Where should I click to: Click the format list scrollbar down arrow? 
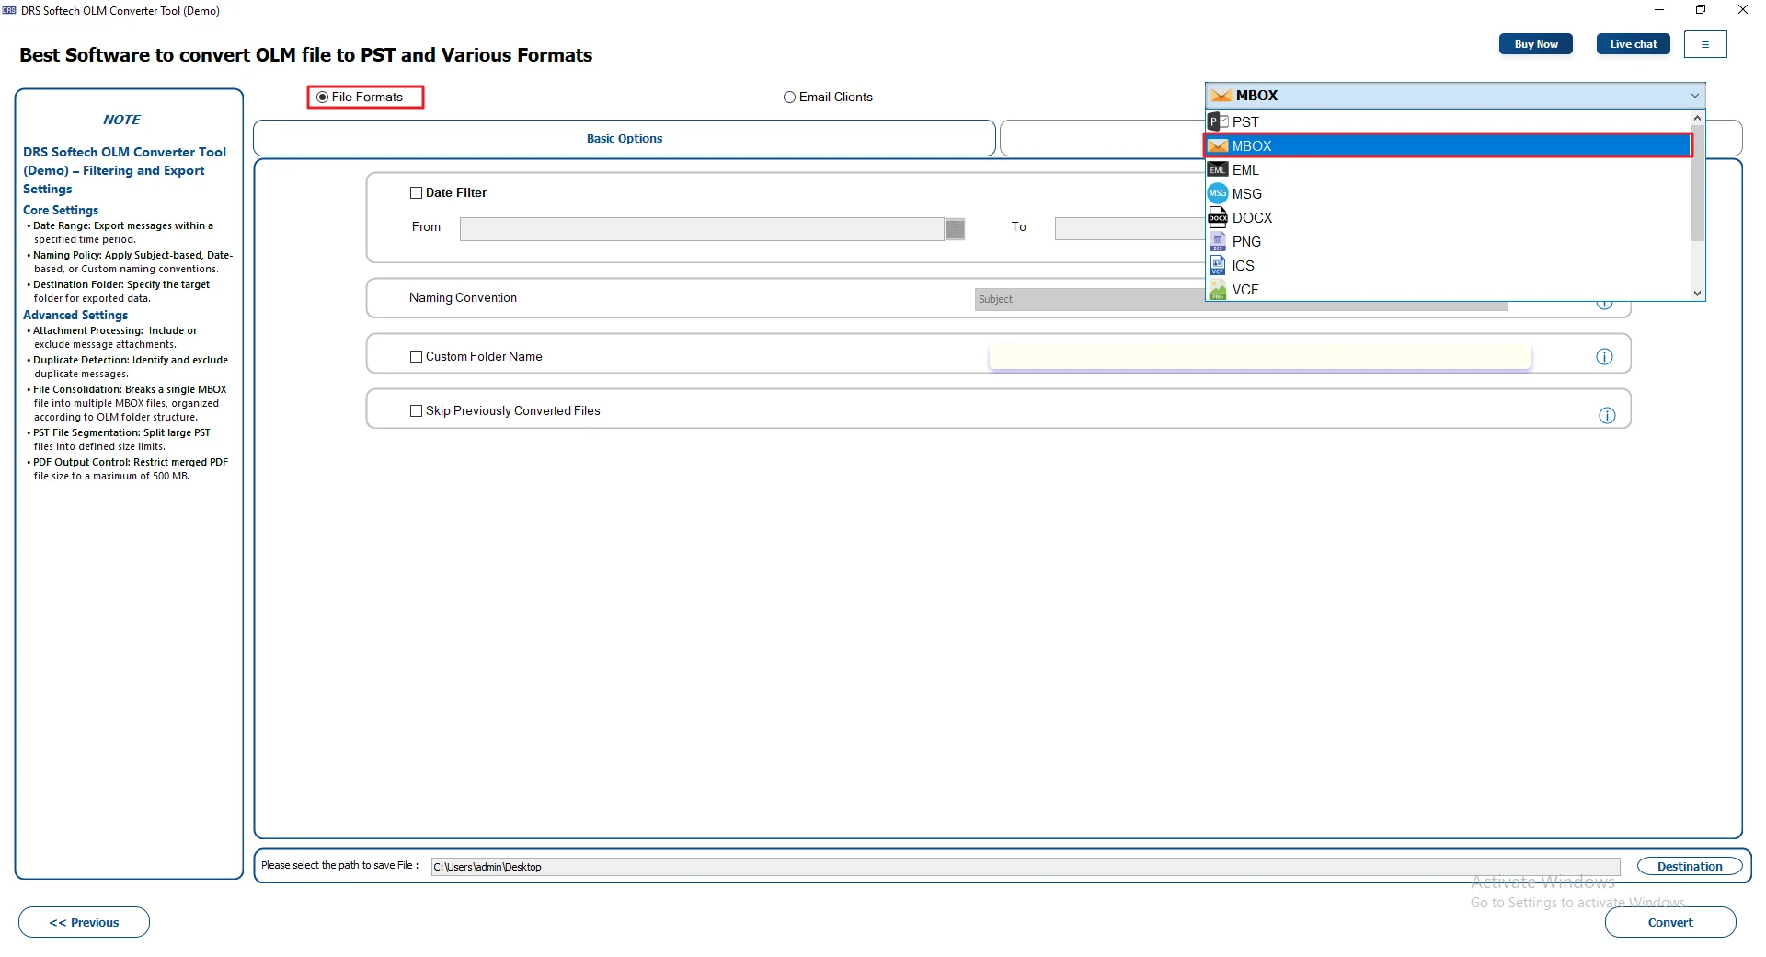pyautogui.click(x=1697, y=293)
